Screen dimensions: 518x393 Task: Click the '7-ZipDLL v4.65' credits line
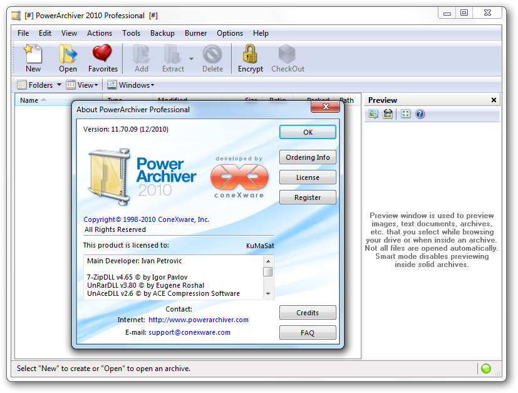click(137, 277)
